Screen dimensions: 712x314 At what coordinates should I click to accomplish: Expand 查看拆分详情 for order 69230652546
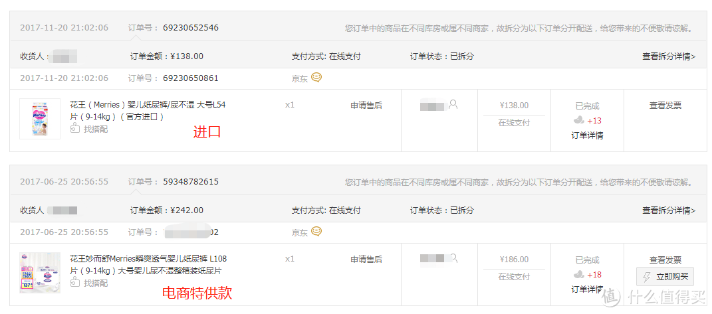pyautogui.click(x=668, y=56)
